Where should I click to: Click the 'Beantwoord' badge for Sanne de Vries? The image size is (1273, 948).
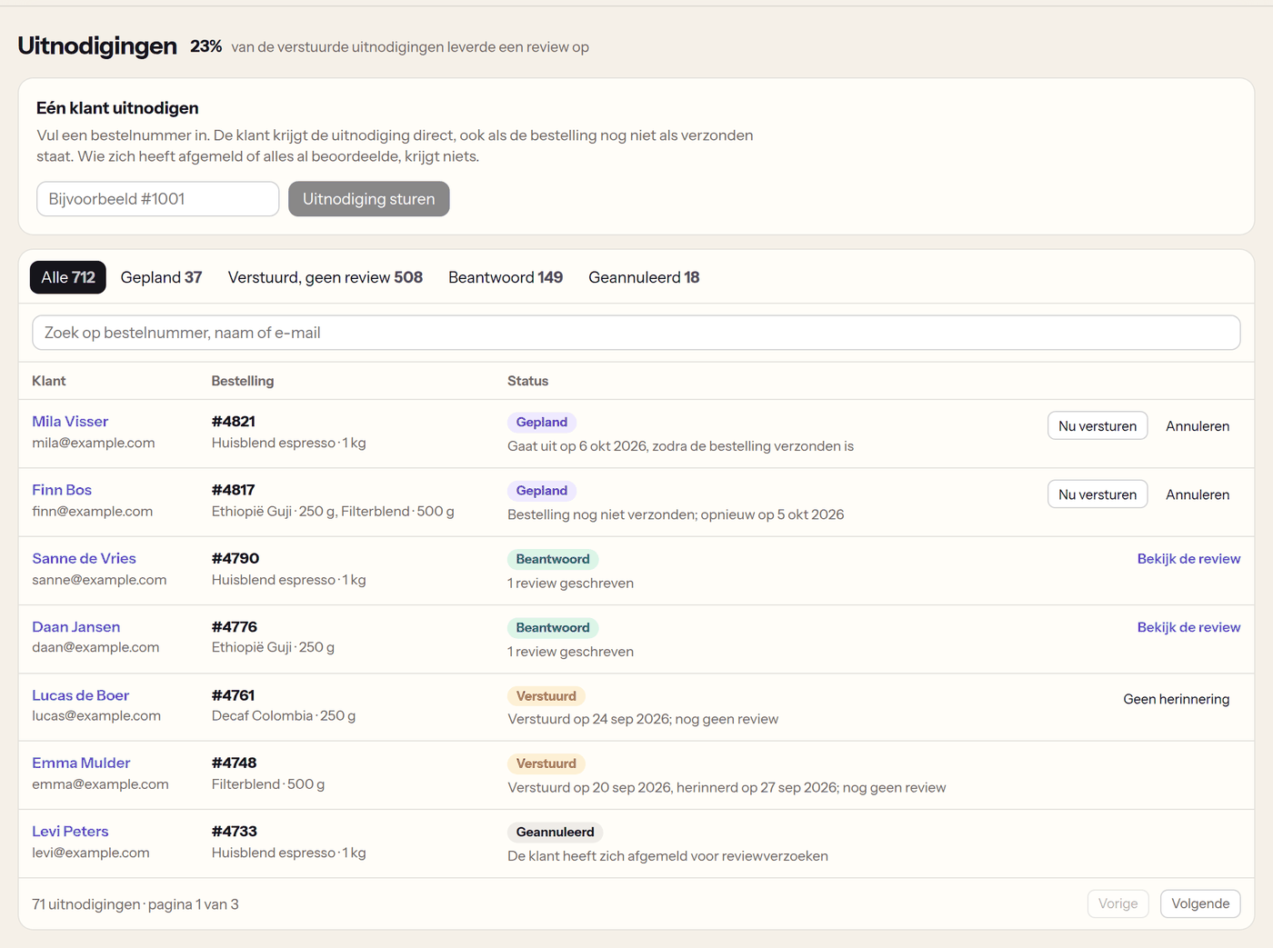click(x=553, y=559)
